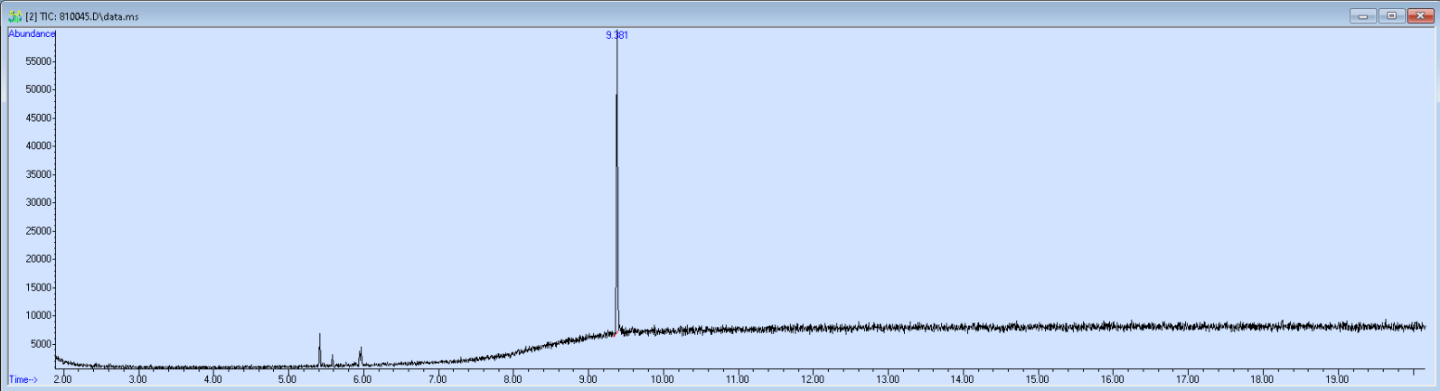Click the 50000 abundance tick label

coord(38,89)
